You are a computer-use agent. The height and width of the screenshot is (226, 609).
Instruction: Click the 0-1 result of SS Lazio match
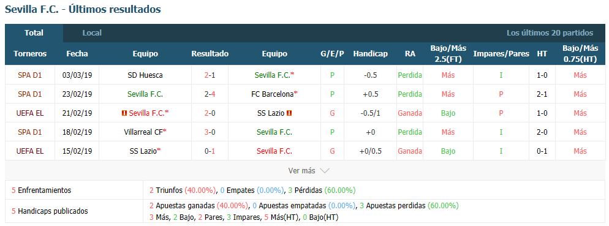(x=210, y=151)
